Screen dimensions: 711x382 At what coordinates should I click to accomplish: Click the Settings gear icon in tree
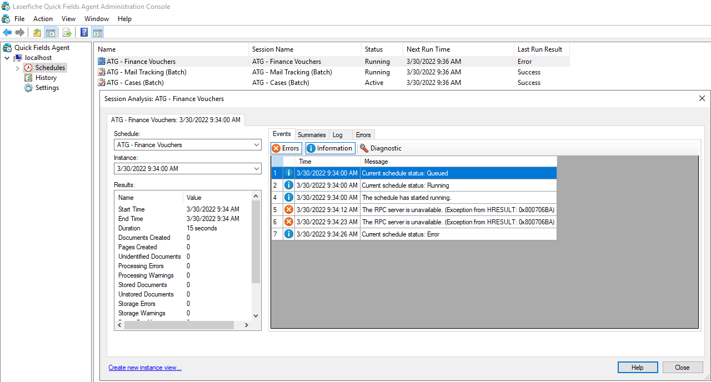click(28, 88)
